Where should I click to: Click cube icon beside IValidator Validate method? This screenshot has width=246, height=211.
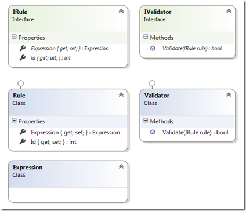(x=153, y=48)
